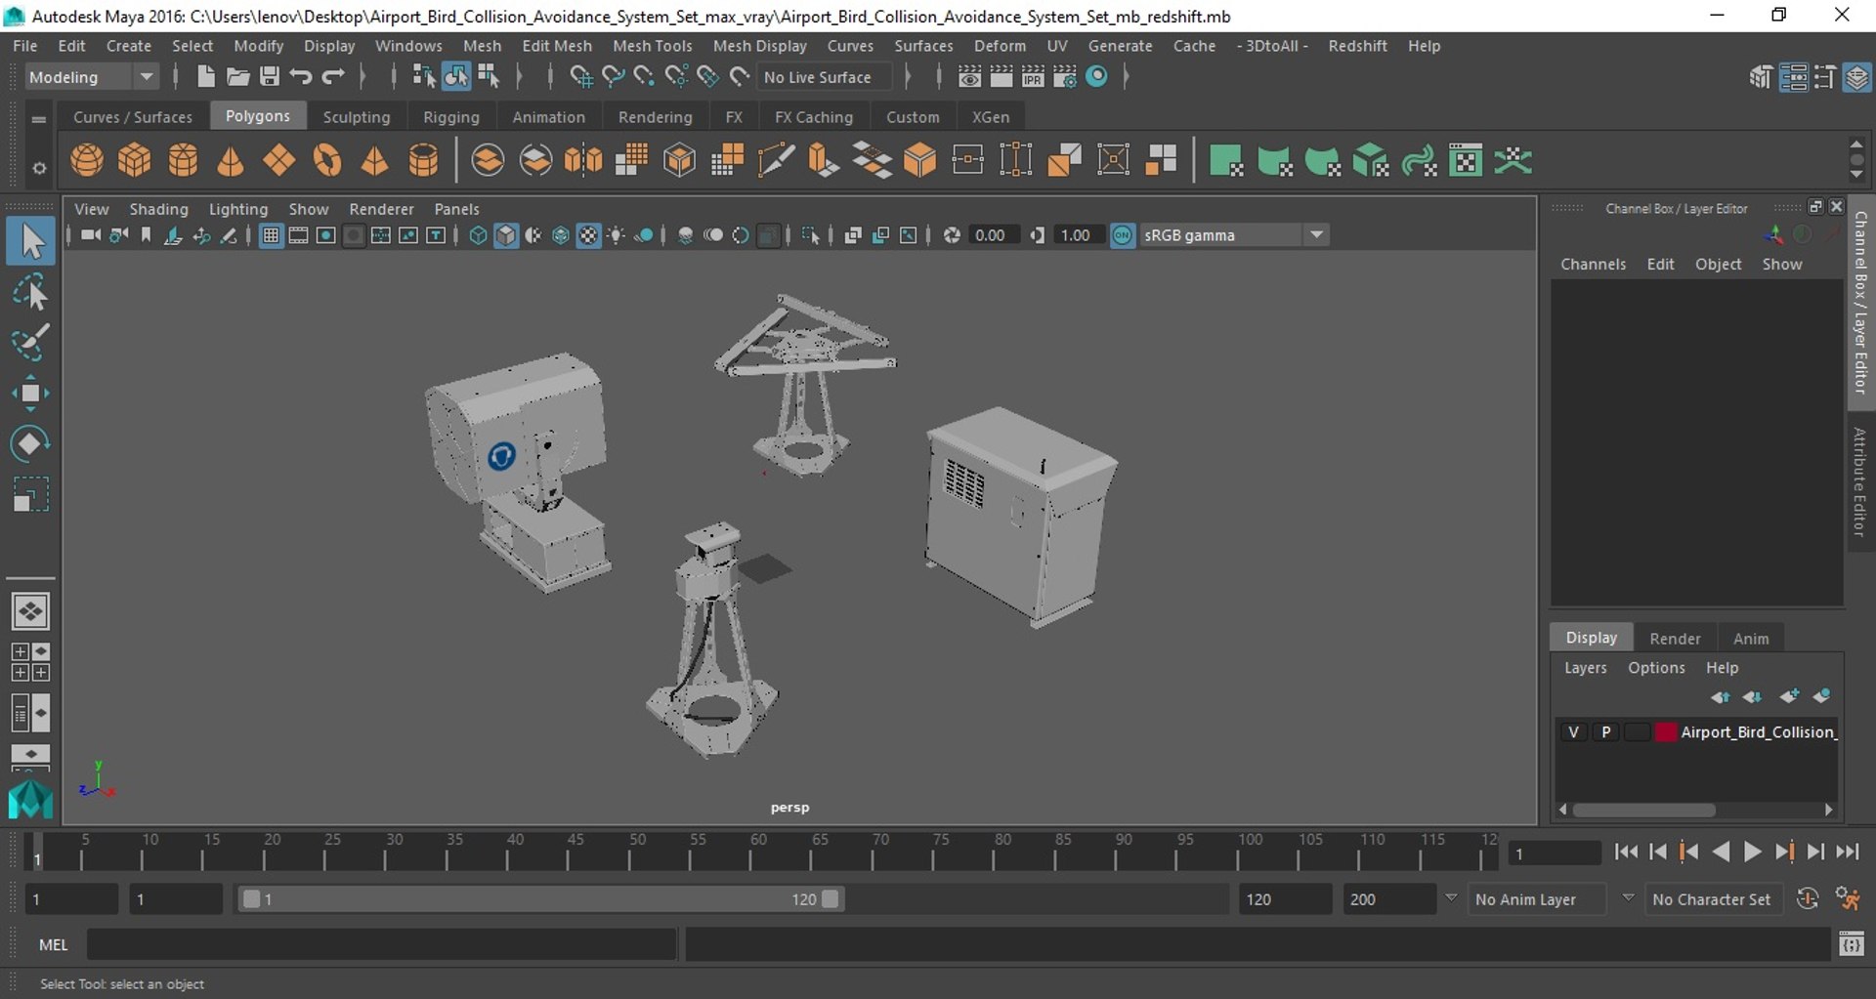Click the polygon sphere shelf icon
Viewport: 1876px width, 999px height.
(x=87, y=160)
